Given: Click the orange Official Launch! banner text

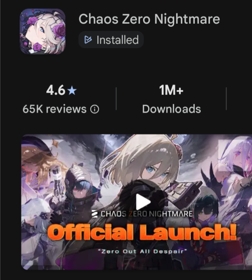Looking at the screenshot, I should [142, 232].
